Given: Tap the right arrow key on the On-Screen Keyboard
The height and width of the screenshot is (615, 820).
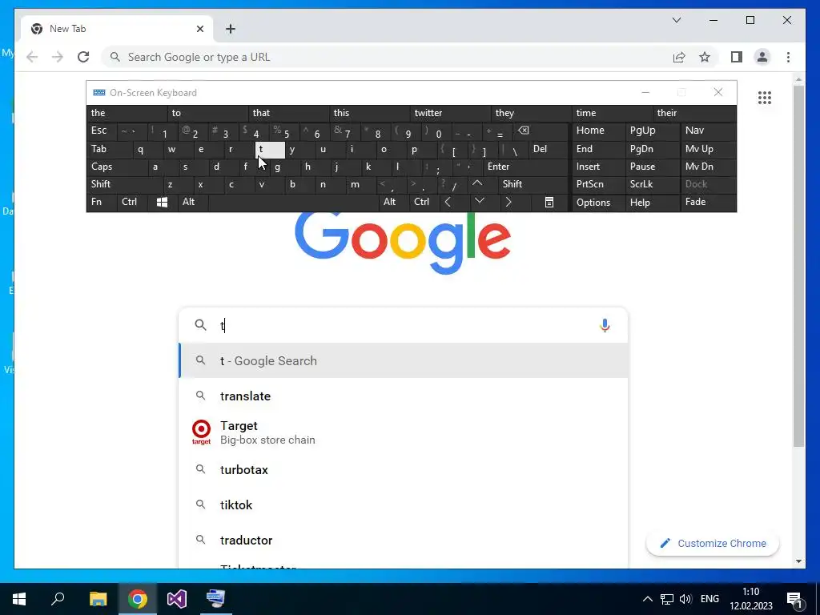Looking at the screenshot, I should click(x=508, y=202).
